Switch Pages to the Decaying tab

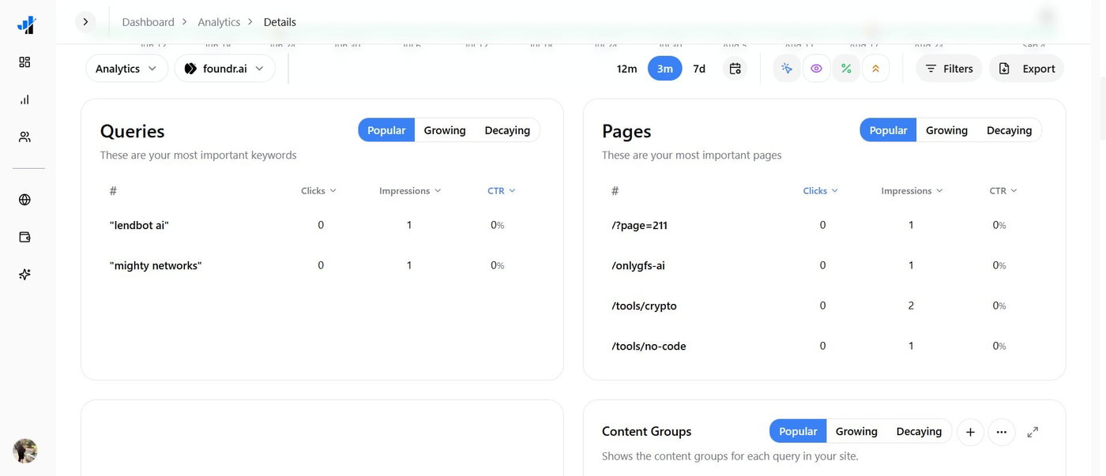point(1009,130)
